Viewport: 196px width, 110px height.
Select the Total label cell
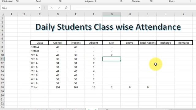[x=40, y=87]
